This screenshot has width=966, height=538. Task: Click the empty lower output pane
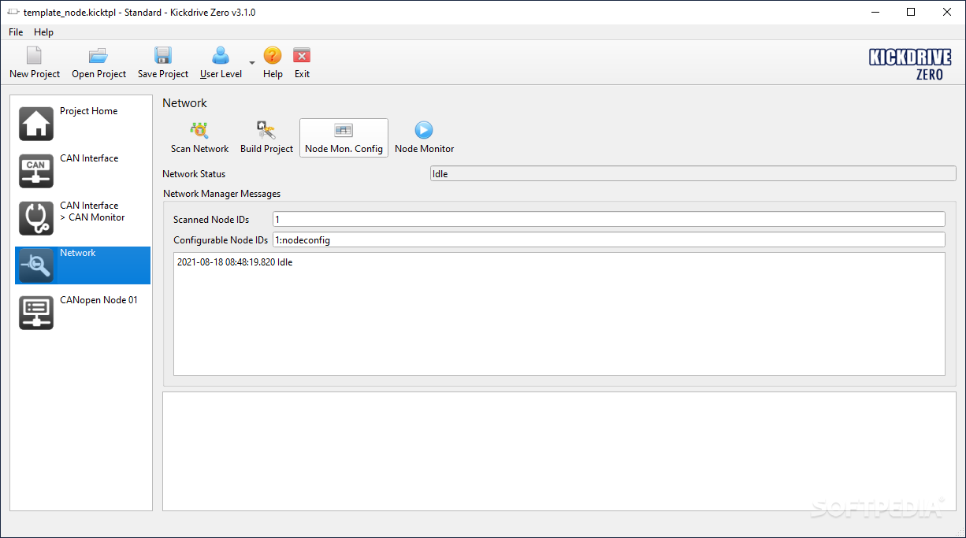(559, 451)
